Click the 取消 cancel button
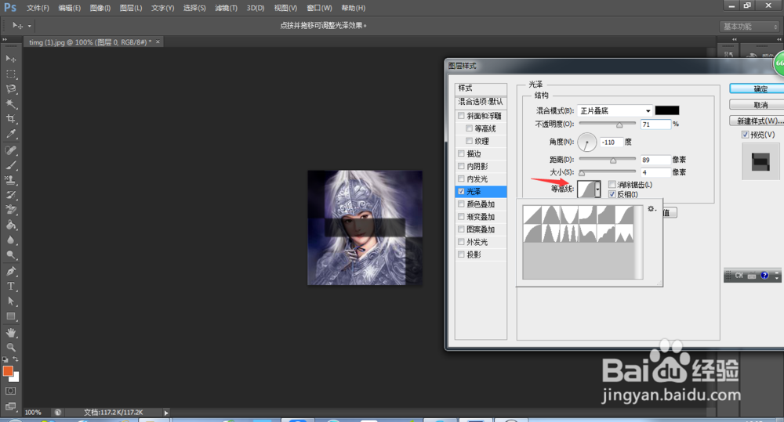784x422 pixels. click(757, 105)
